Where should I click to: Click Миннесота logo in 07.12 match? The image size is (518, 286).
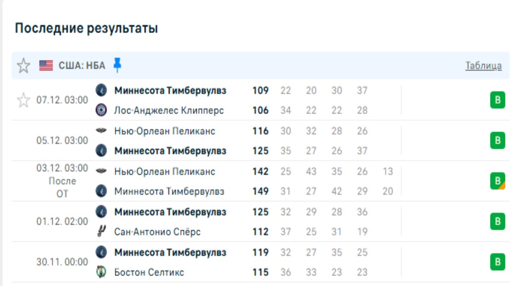[x=101, y=90]
